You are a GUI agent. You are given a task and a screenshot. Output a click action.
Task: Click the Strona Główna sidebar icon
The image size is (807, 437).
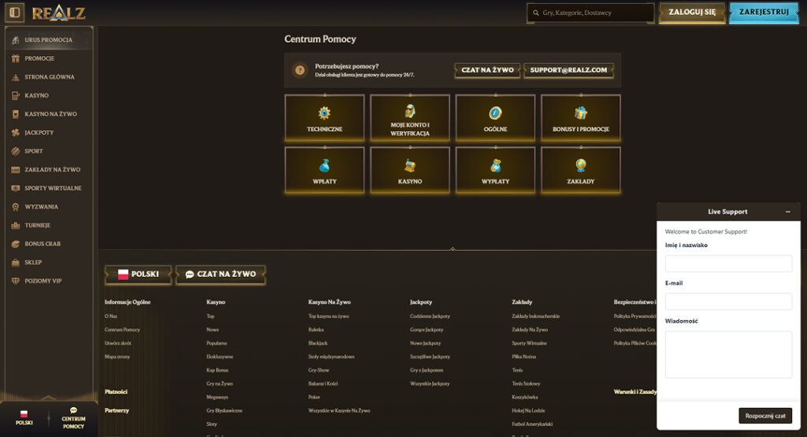coord(16,77)
